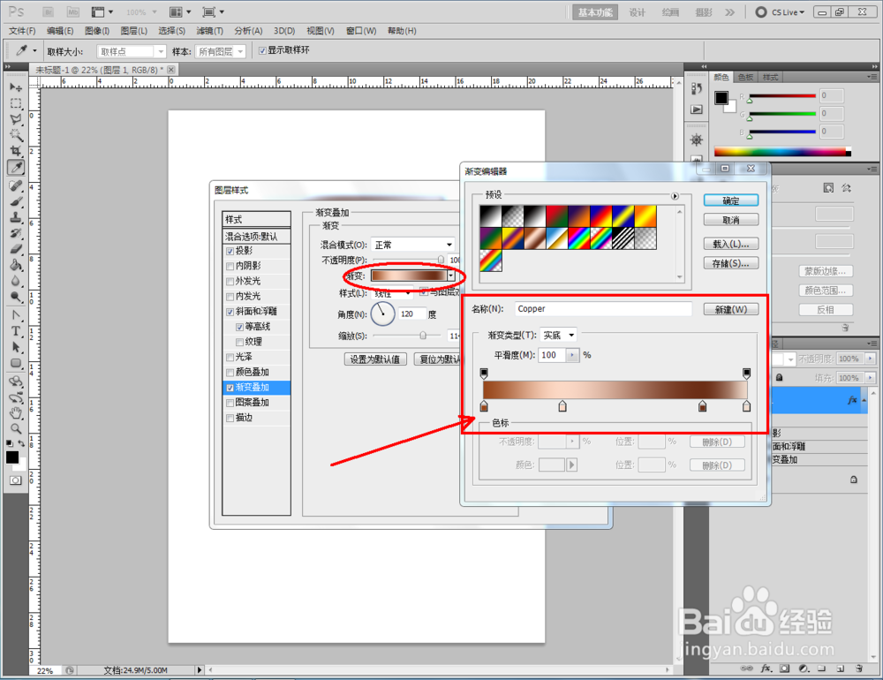Viewport: 883px width, 680px height.
Task: Select the Rectangular Marquee tool
Action: click(x=16, y=103)
